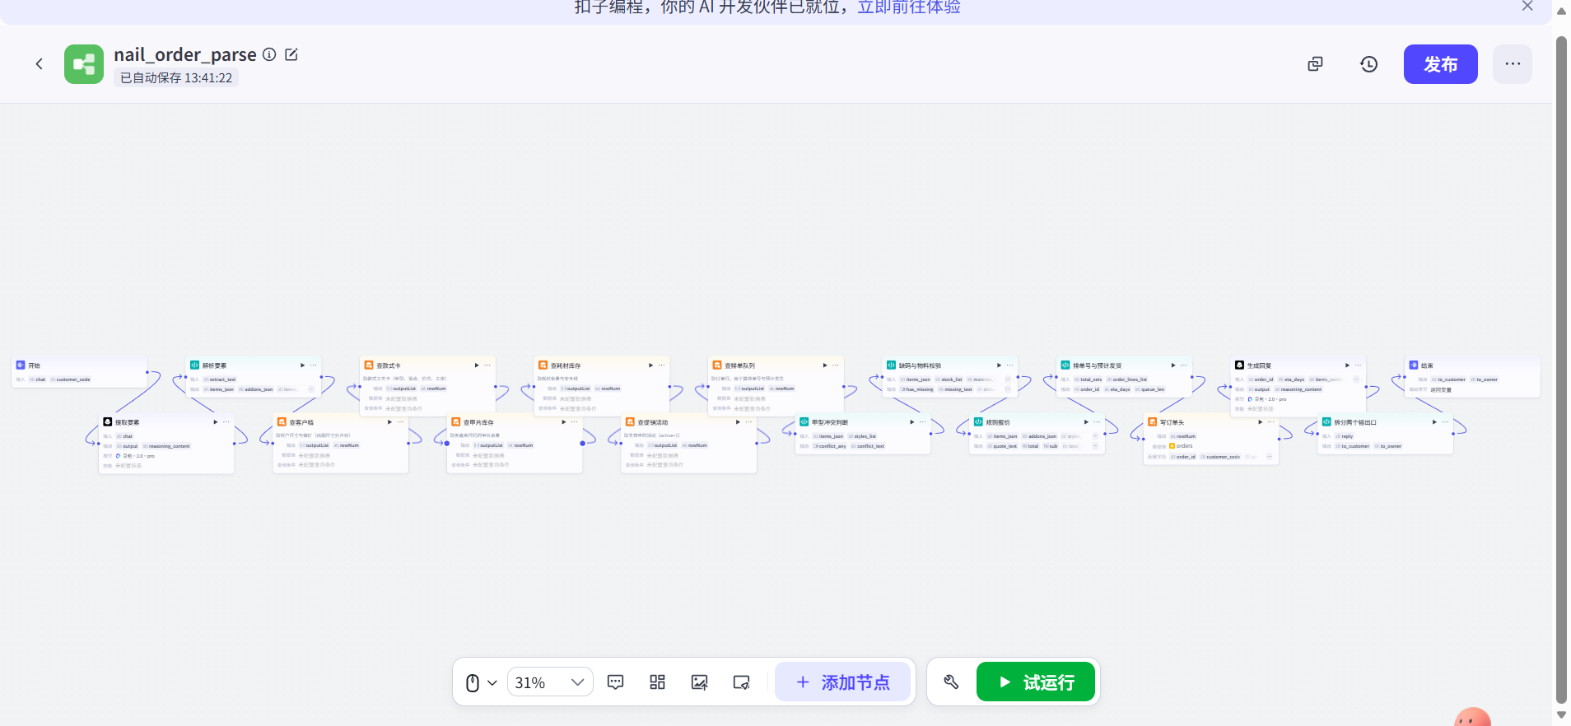Open the duplicate workflow icon beside history
Image resolution: width=1571 pixels, height=726 pixels.
pyautogui.click(x=1316, y=64)
